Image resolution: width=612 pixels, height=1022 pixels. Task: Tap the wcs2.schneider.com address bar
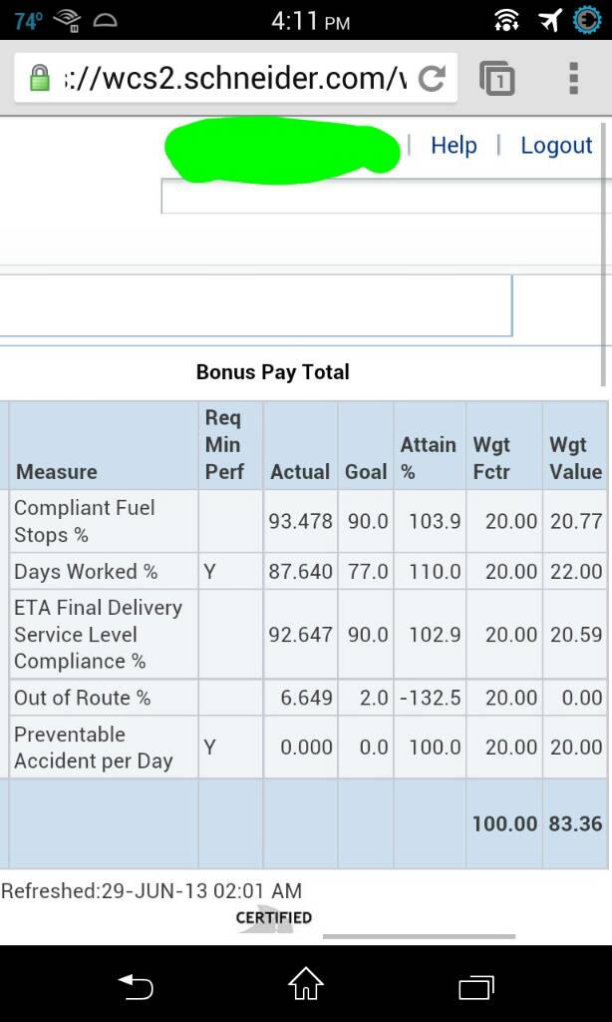235,78
